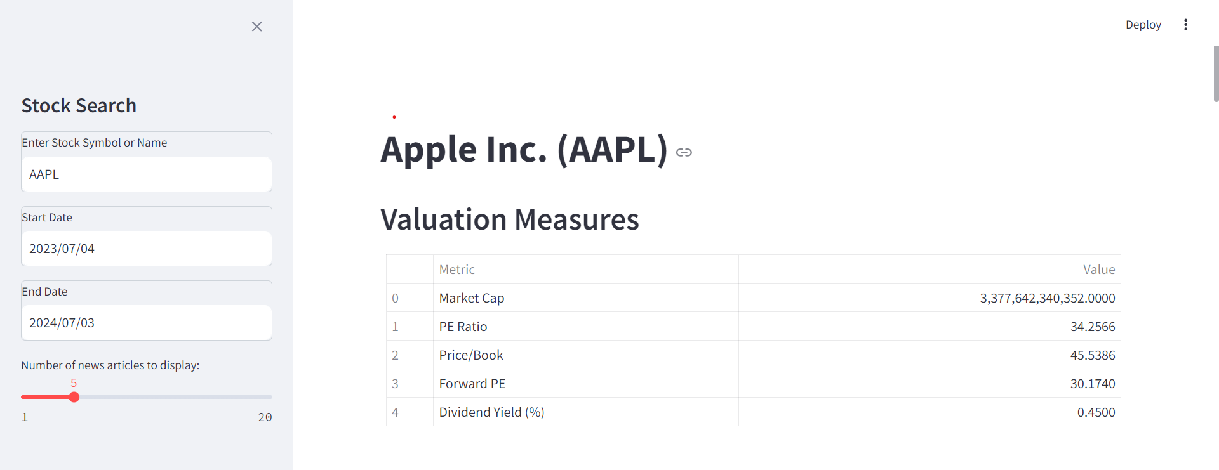Image resolution: width=1219 pixels, height=470 pixels.
Task: Open the Start Date picker showing 2023/07/04
Action: point(147,249)
